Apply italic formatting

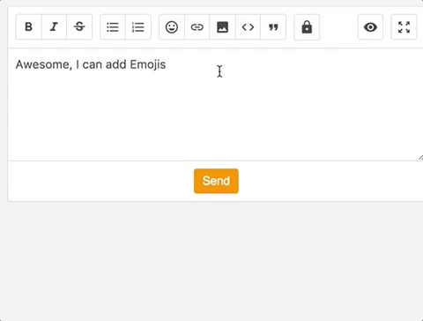[x=54, y=27]
